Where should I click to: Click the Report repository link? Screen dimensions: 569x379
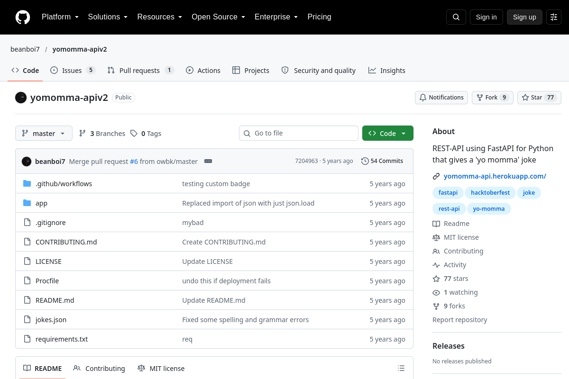pyautogui.click(x=460, y=320)
